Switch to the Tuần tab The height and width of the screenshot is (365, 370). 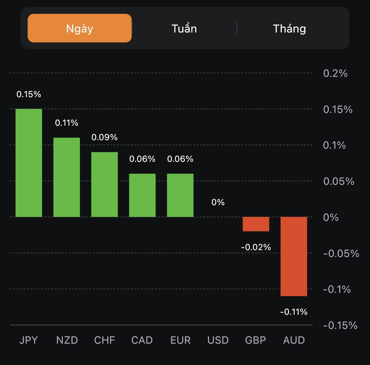tap(184, 29)
